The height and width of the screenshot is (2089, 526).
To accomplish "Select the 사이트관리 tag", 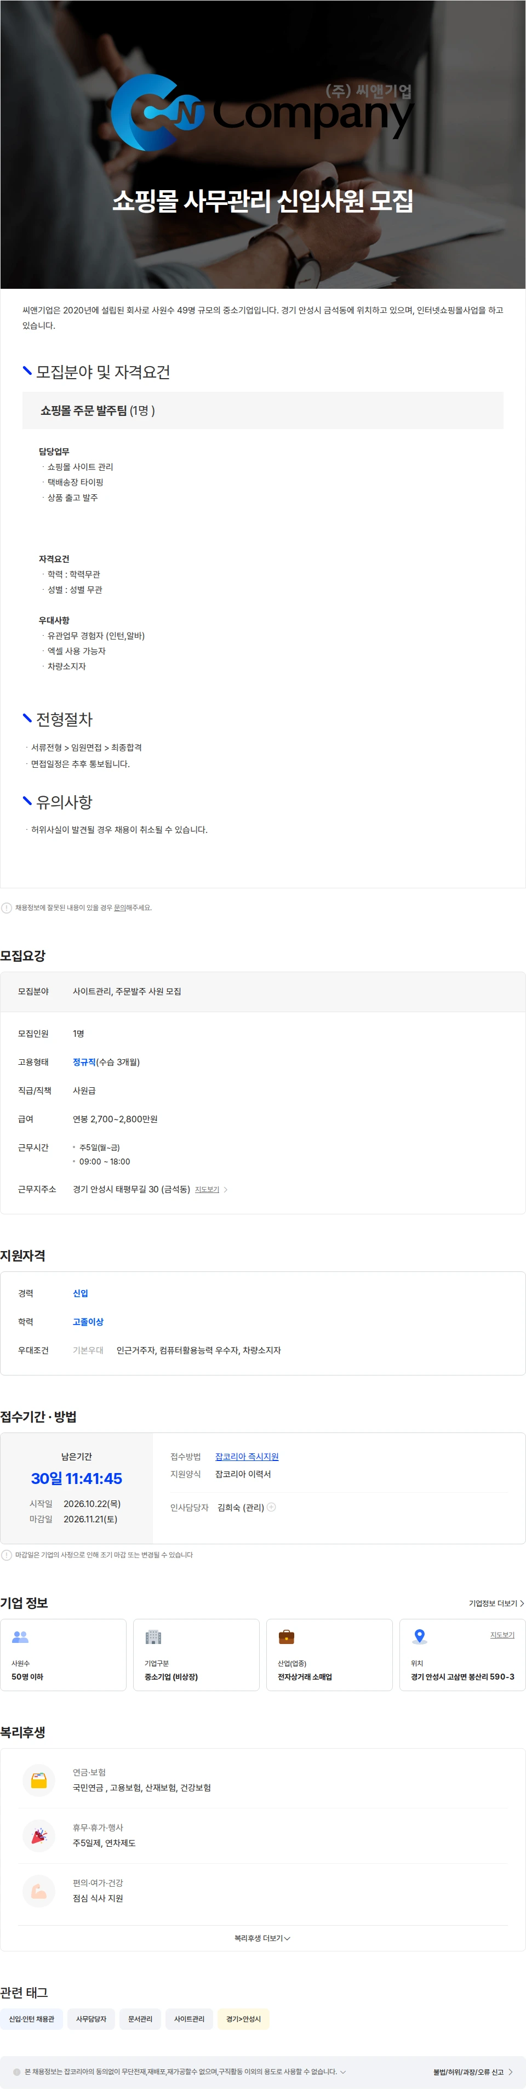I will [189, 2019].
